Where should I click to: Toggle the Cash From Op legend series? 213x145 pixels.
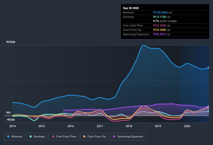94,137
